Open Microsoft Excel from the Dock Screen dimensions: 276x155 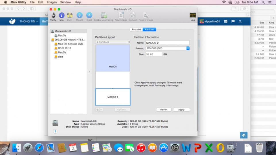point(209,148)
